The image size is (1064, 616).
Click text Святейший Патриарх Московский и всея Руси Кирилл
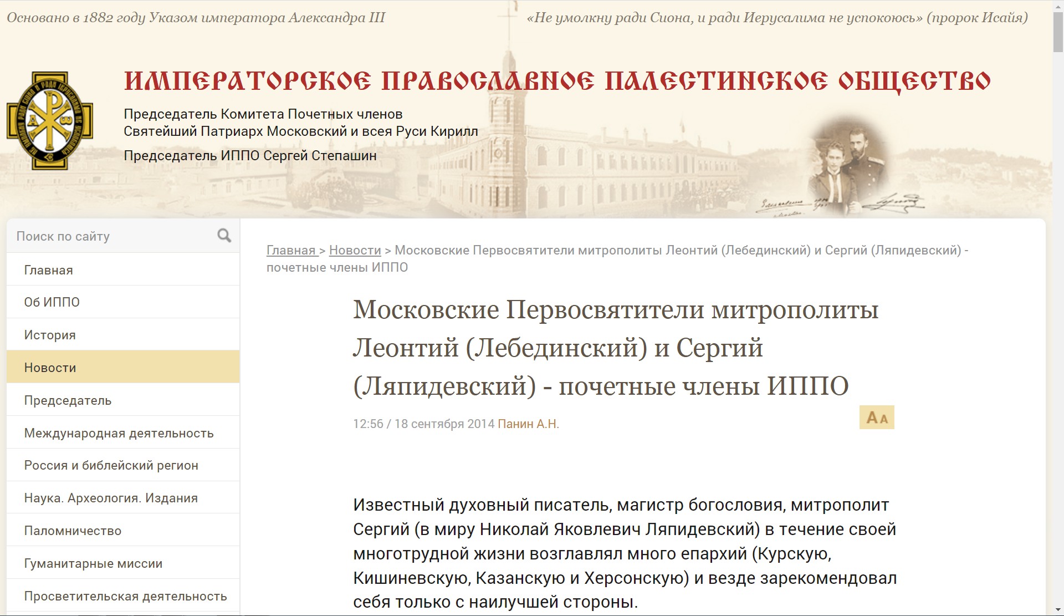(301, 131)
